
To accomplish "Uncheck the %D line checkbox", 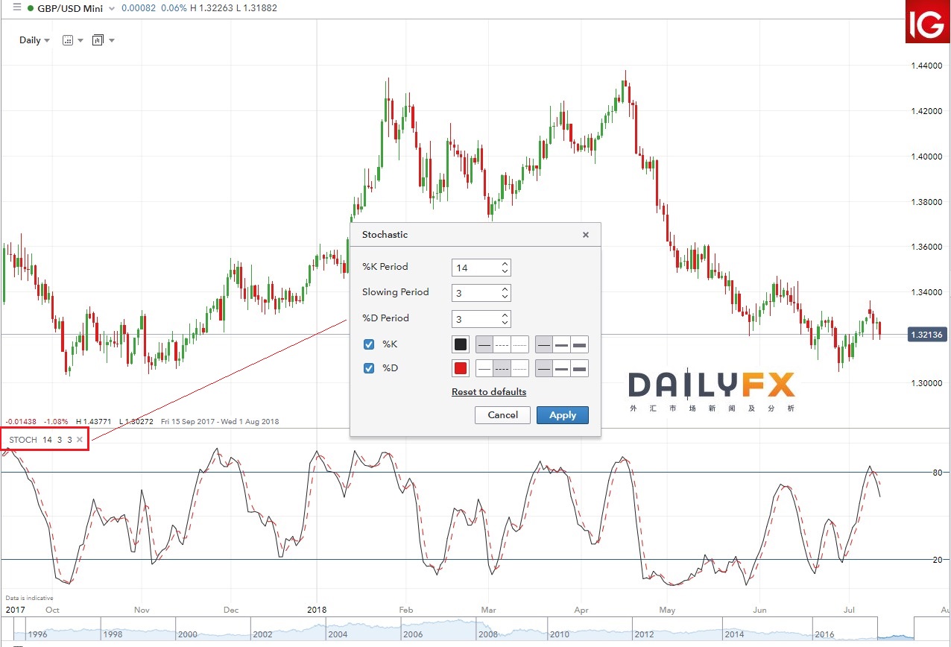I will (x=369, y=368).
